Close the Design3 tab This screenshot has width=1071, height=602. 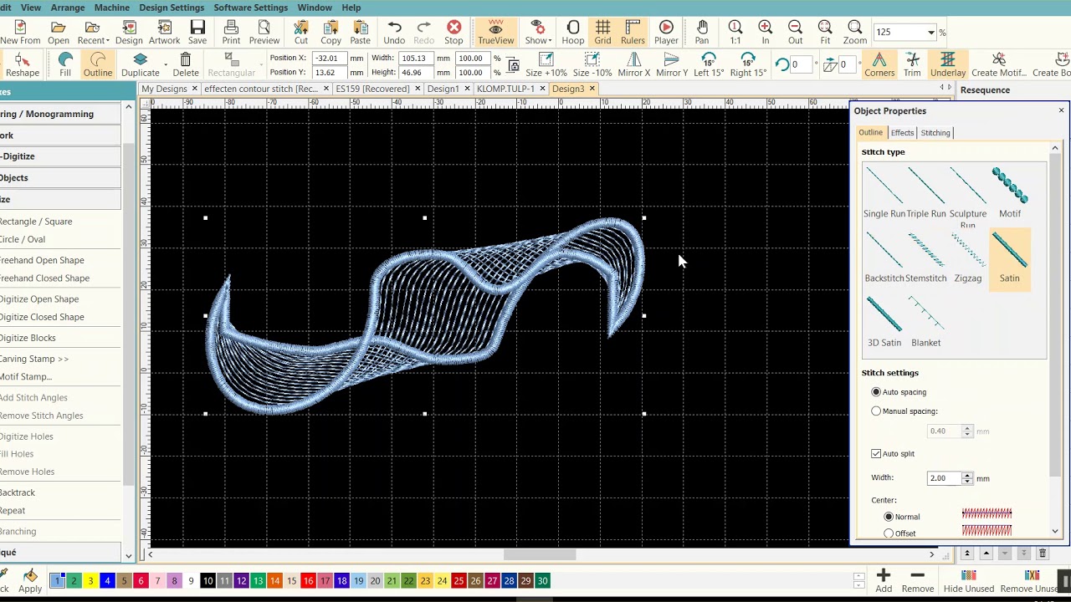point(592,89)
